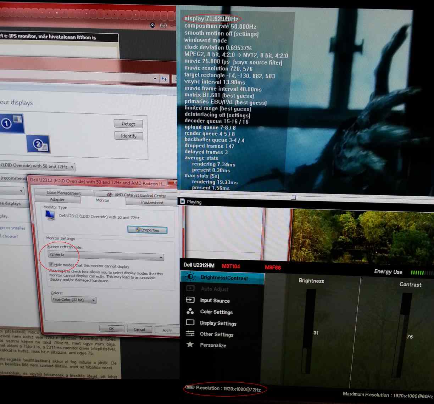Select monitor 2 icon in display layout
This screenshot has width=434, height=404.
pos(38,144)
